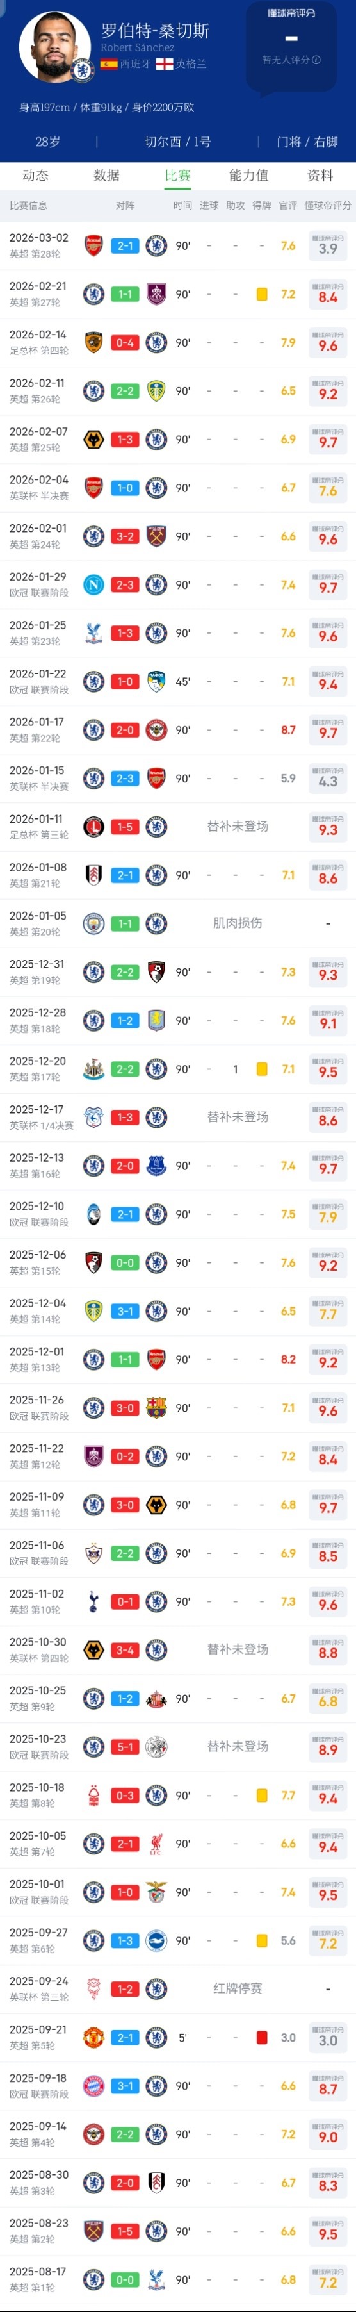The height and width of the screenshot is (2312, 356).
Task: Tap the Spain flag icon
Action: pyautogui.click(x=108, y=65)
